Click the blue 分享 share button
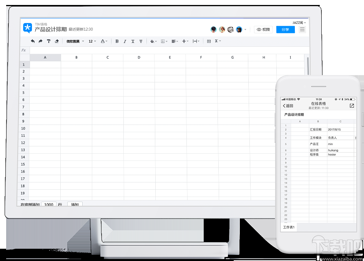 click(x=285, y=30)
